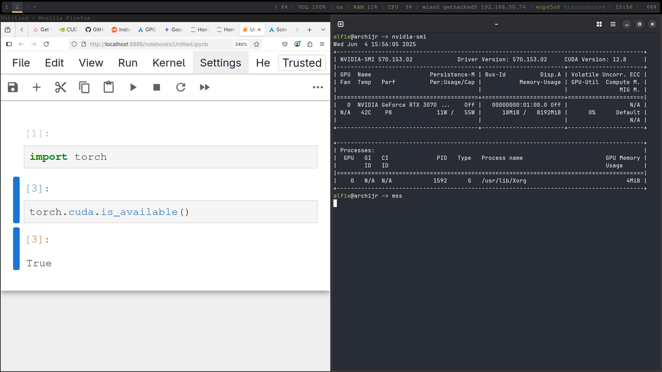This screenshot has width=662, height=372.
Task: Open the Edit menu in Jupyter
Action: tap(54, 63)
